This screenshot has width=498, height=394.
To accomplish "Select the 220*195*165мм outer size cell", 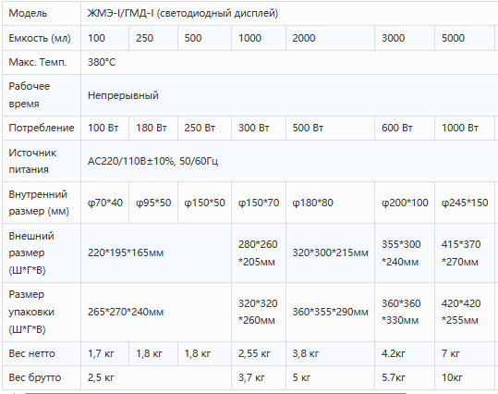I will pyautogui.click(x=156, y=252).
